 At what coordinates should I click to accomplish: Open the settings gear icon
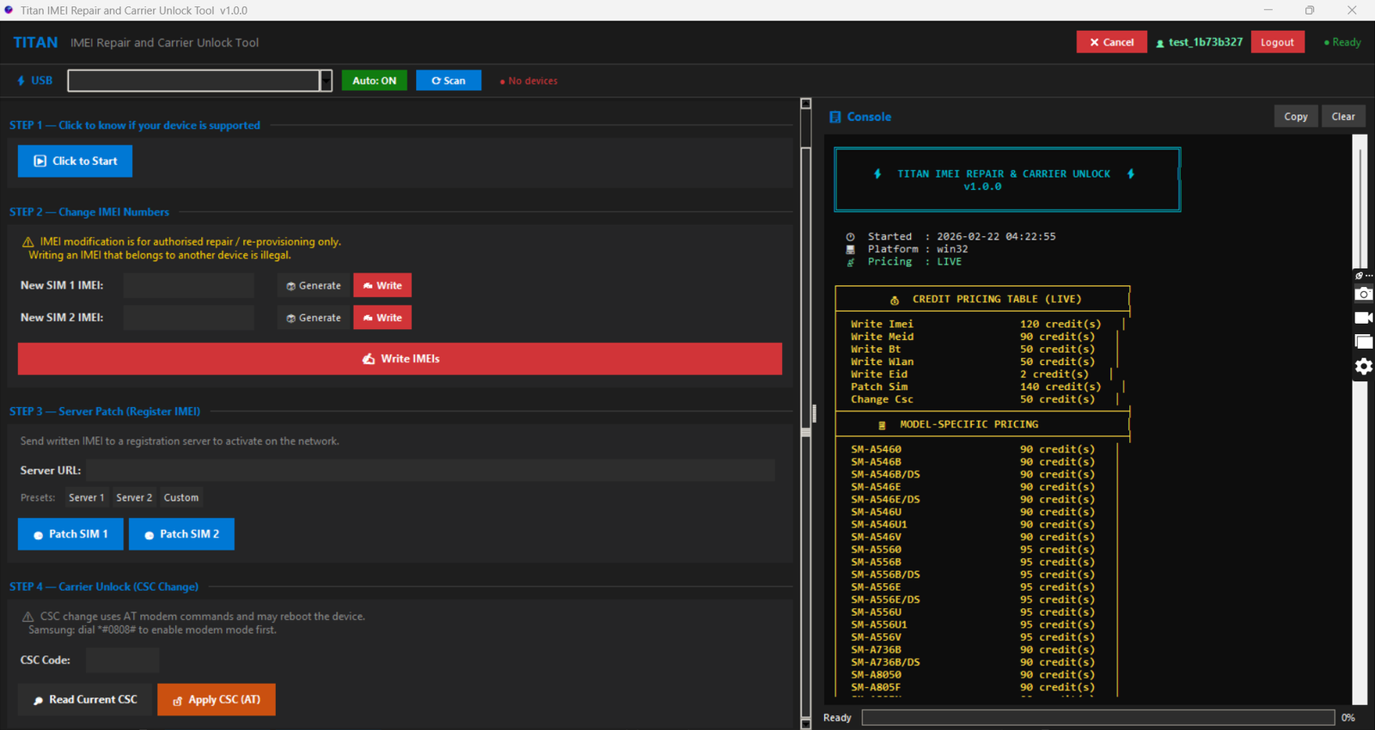1363,367
